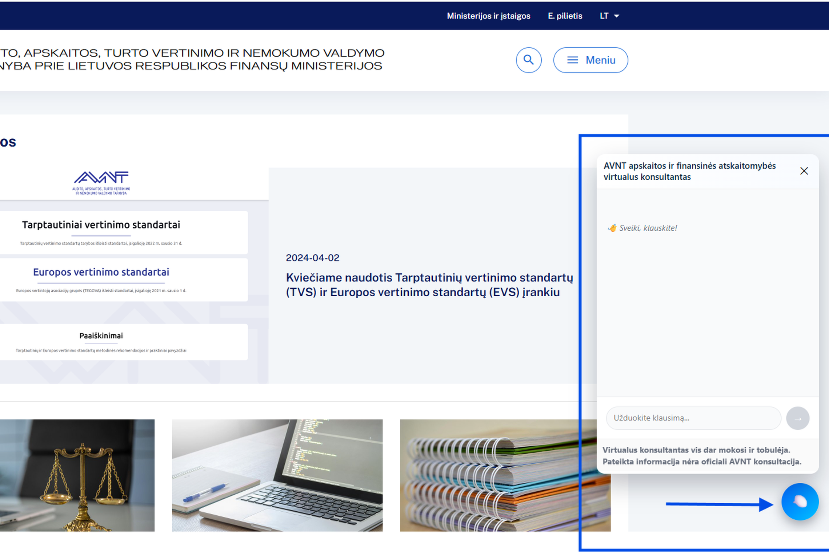Open the spiral notebooks thumbnail

[x=505, y=475]
